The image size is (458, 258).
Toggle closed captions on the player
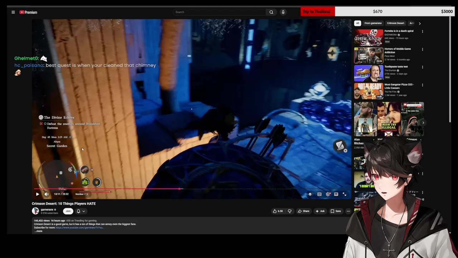tap(320, 194)
